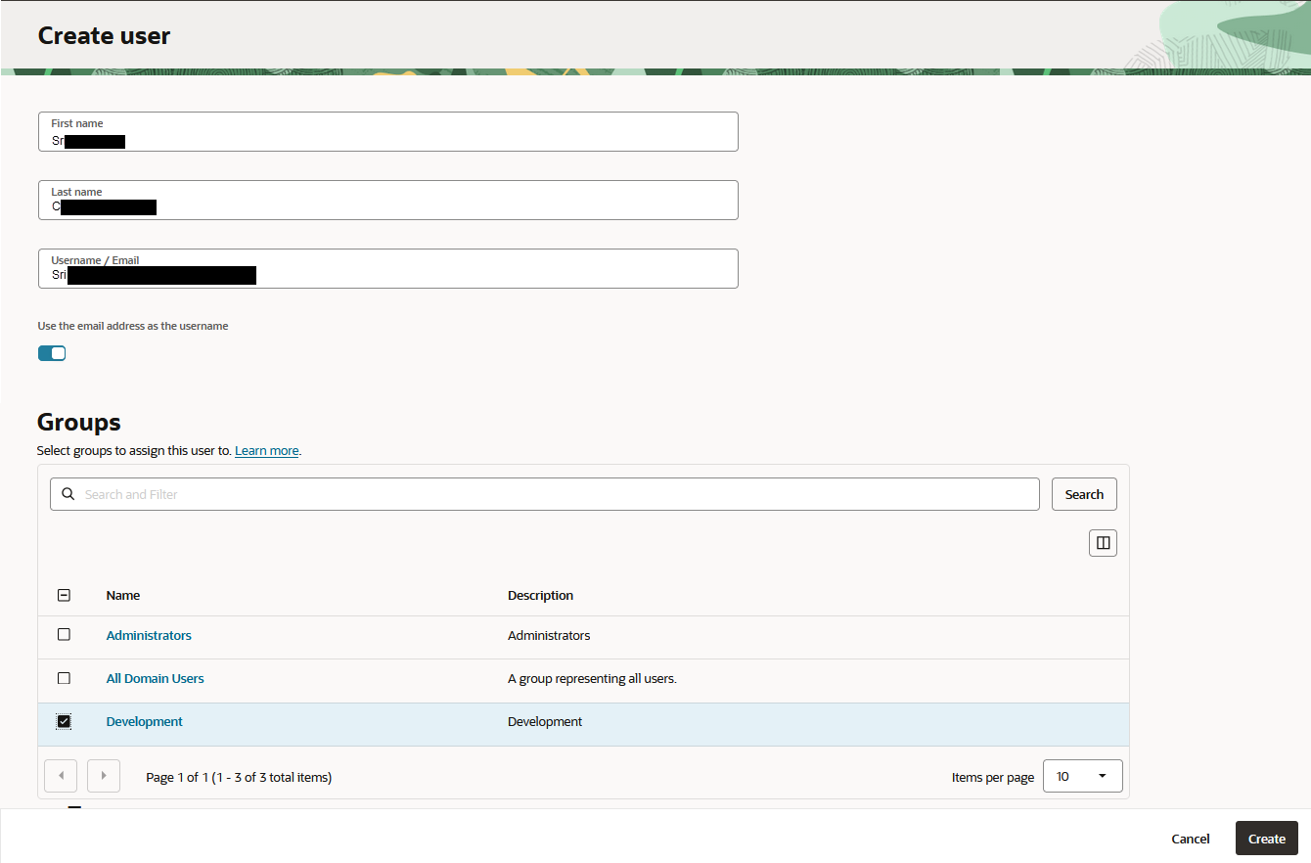Click the Description column header
Viewport: 1311px width, 863px height.
pyautogui.click(x=540, y=595)
